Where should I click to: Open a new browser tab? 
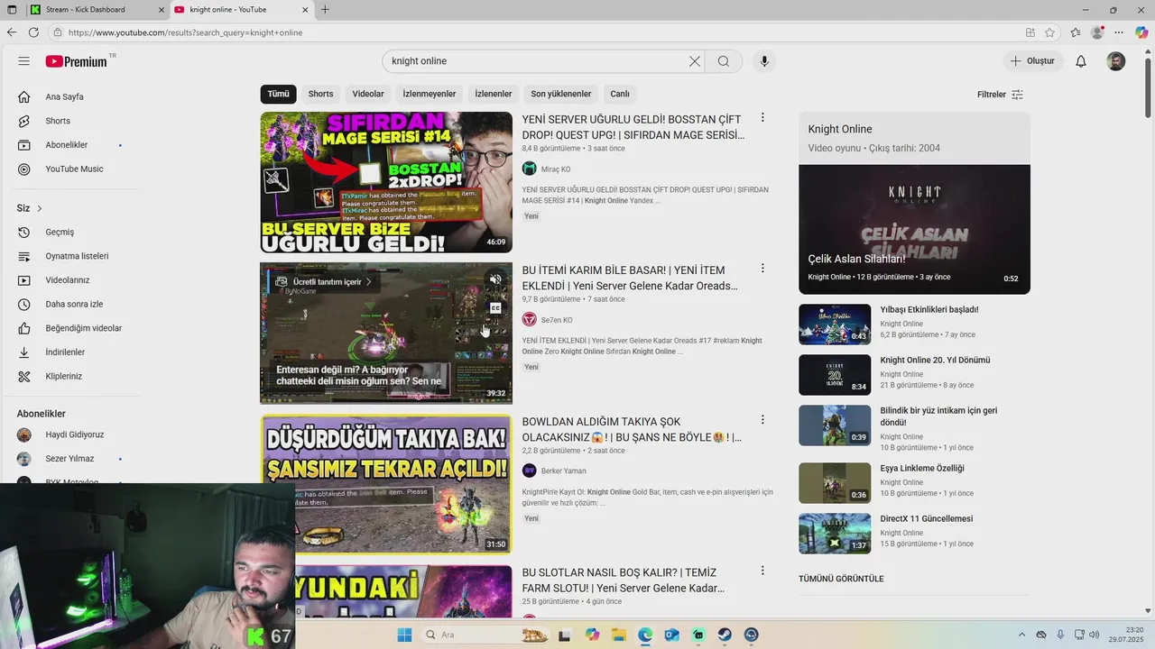pyautogui.click(x=325, y=10)
